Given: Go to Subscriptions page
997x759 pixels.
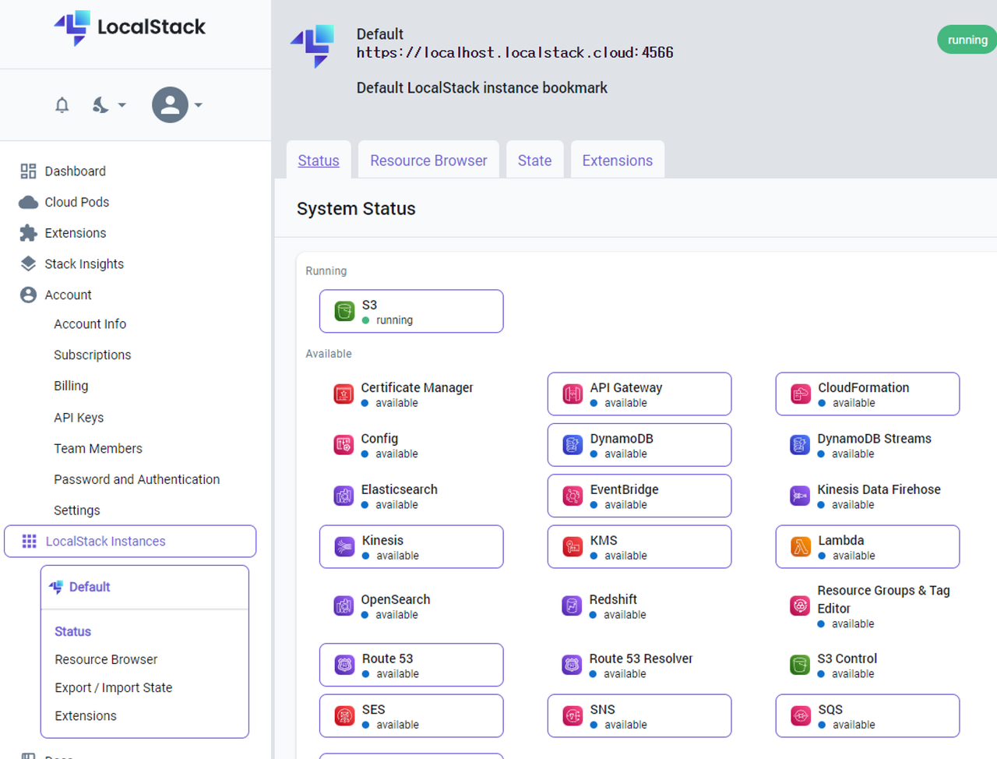Looking at the screenshot, I should coord(92,355).
